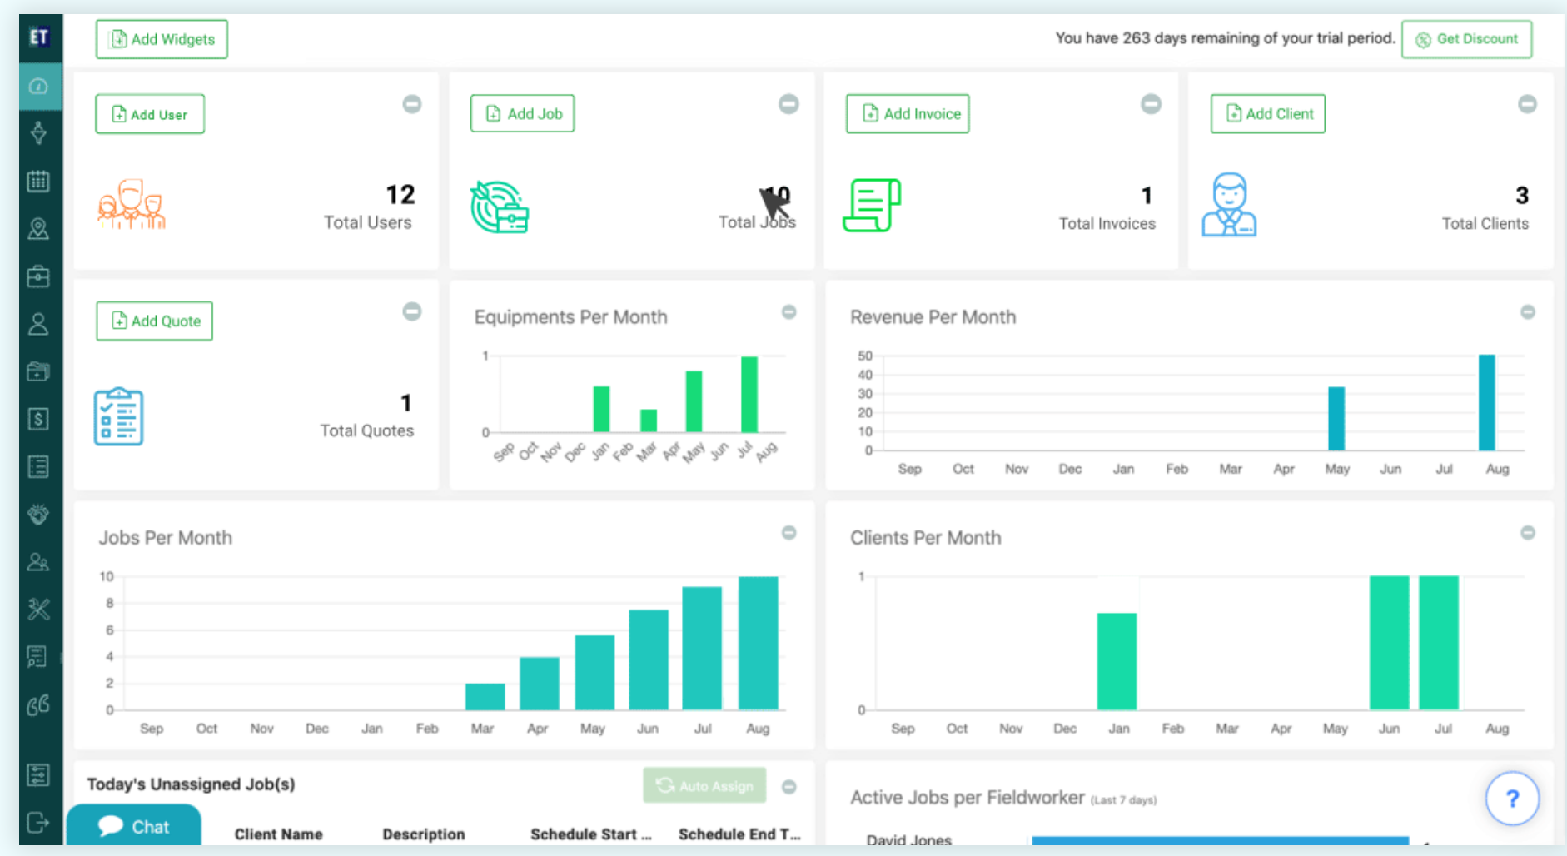Click the logout icon at sidebar bottom
The height and width of the screenshot is (856, 1567).
(39, 824)
